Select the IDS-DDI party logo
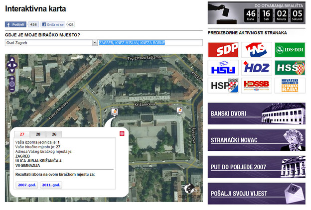This screenshot has height=210, width=311. [x=289, y=50]
